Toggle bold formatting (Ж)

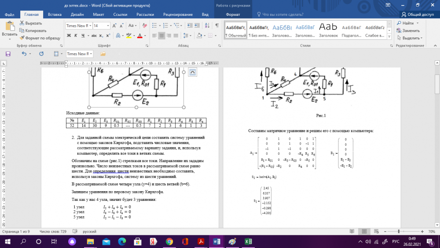coord(69,36)
